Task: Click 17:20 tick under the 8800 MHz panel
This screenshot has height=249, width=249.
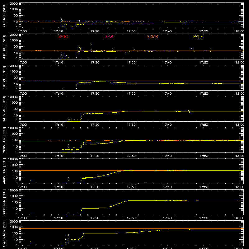Action: click(x=95, y=218)
